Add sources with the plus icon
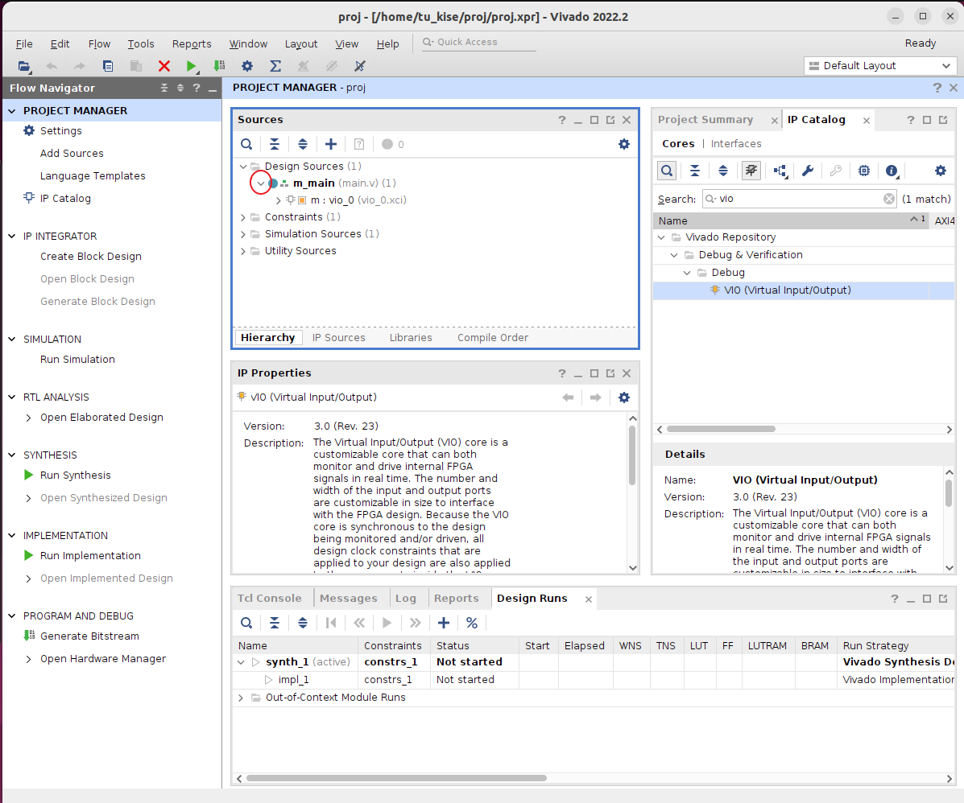 coord(331,144)
